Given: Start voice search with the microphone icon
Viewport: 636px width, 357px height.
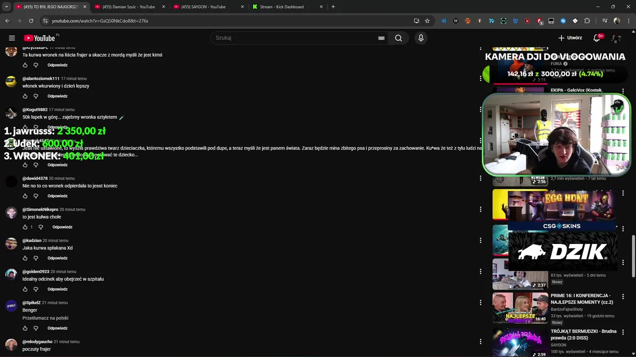Looking at the screenshot, I should (421, 38).
